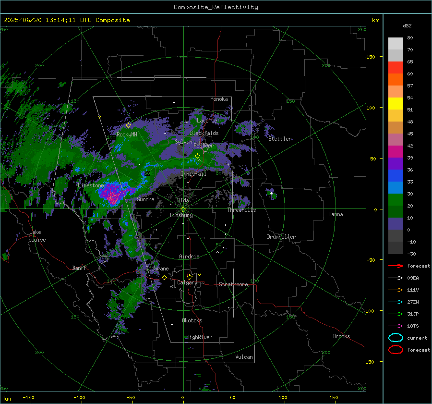Click the yellow diamond at radar center near Didsbury
Image resolution: width=432 pixels, height=404 pixels.
(183, 209)
